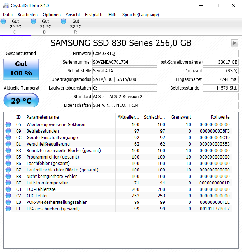This screenshot has height=252, width=242.
Task: Click the Laufwerksbuchstaben field C:
Action: (x=125, y=88)
